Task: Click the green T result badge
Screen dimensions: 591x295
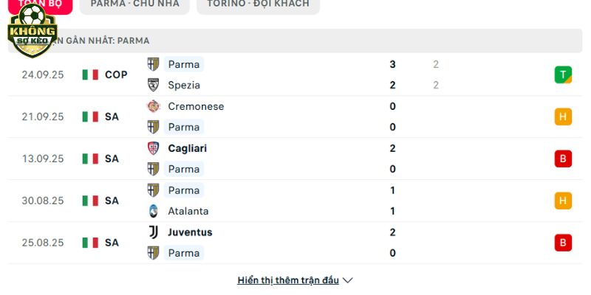Action: tap(563, 74)
